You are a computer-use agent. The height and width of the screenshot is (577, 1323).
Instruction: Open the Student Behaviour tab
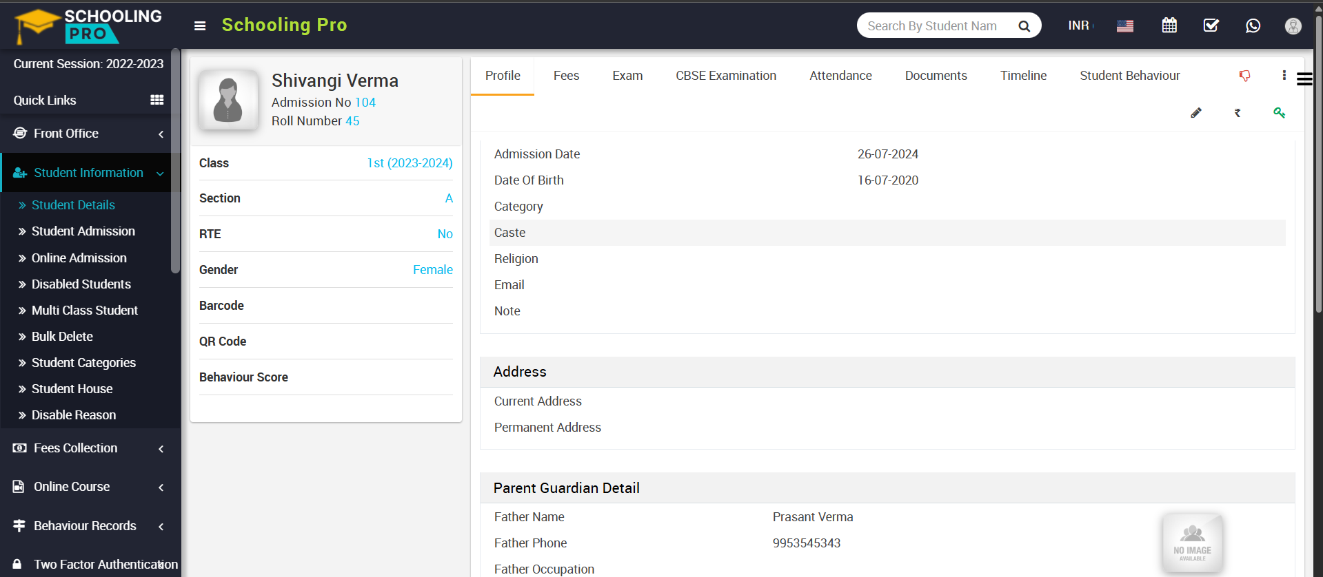pyautogui.click(x=1129, y=76)
